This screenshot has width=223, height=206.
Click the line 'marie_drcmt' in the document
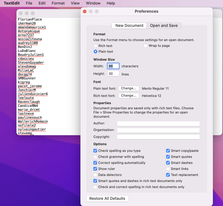pos(29,110)
